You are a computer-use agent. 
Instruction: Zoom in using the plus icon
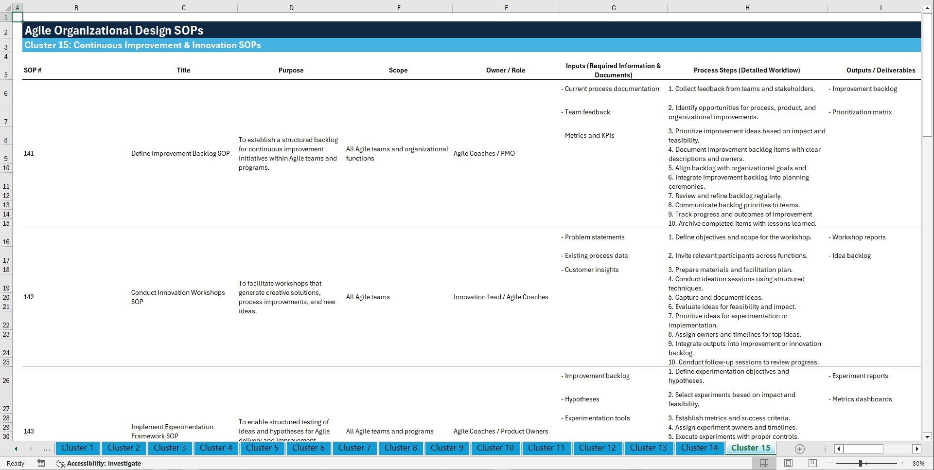click(x=903, y=463)
